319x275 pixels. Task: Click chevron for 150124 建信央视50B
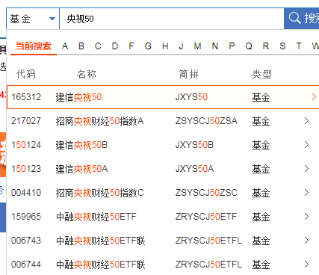(306, 145)
